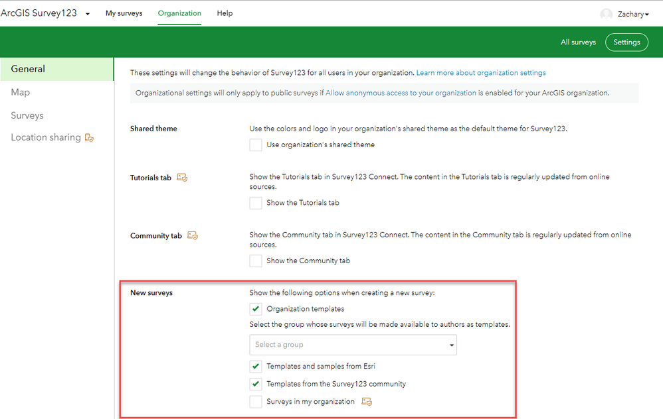Open the Help menu item
663x419 pixels.
225,13
